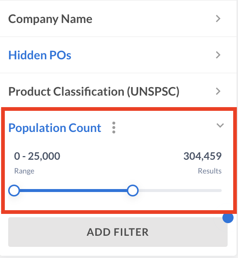Click the Hidden POs label text
Viewport: 238px width, 258px height.
coord(40,55)
